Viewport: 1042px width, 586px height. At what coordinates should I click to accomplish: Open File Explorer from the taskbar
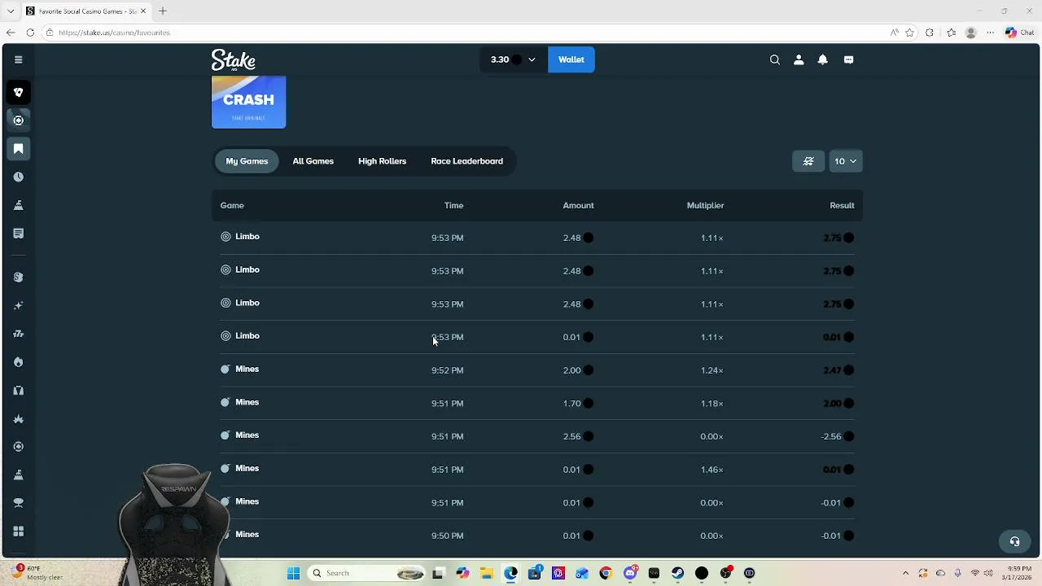pyautogui.click(x=486, y=573)
